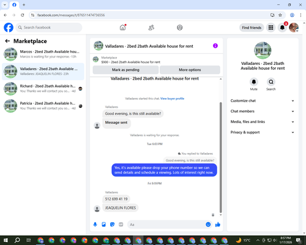Click the blue 'Yes, it's available' message

click(164, 170)
